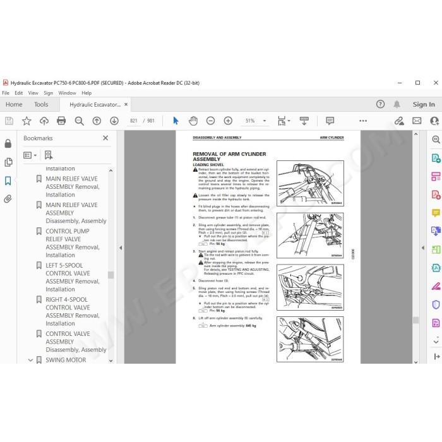
Task: Expand right tools pane arrow
Action: (x=423, y=248)
